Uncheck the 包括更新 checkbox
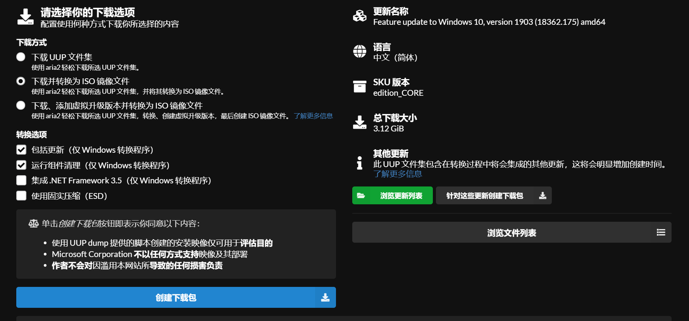The height and width of the screenshot is (321, 689). [21, 150]
